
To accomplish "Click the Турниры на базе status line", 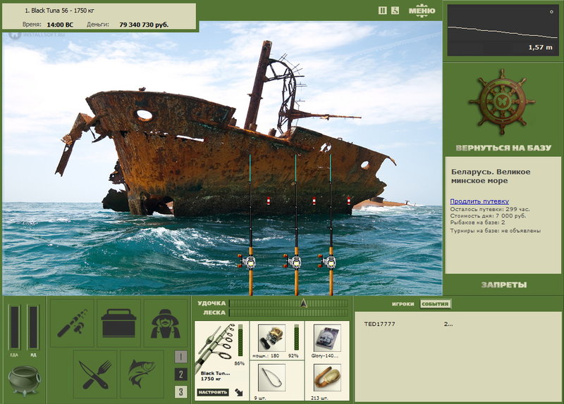I will point(496,231).
